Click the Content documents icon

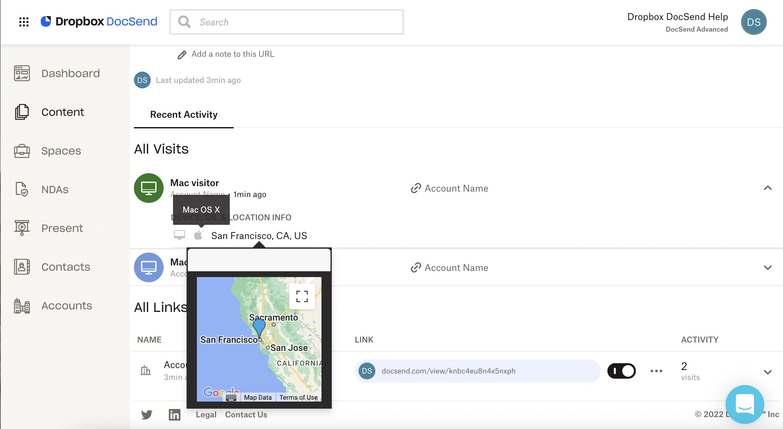coord(22,112)
